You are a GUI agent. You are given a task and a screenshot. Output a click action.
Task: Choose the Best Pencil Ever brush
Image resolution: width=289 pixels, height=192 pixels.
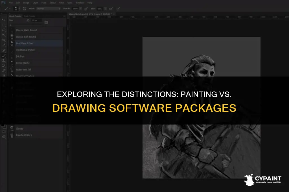[x=36, y=43]
